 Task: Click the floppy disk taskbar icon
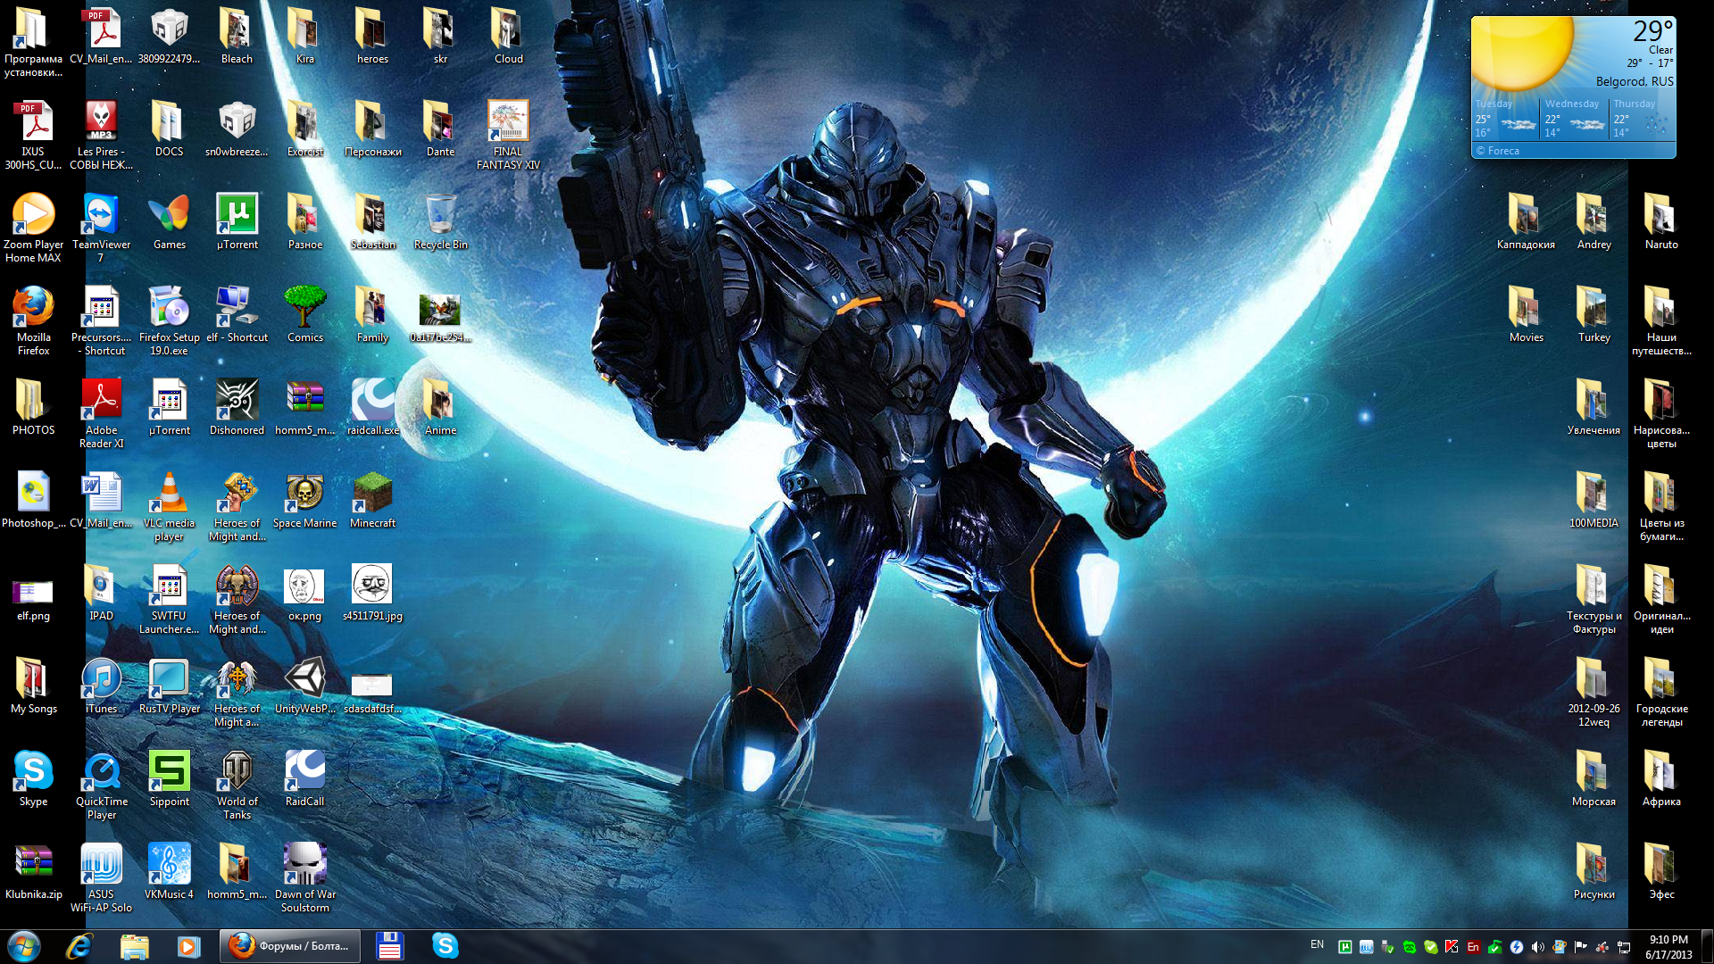(389, 945)
